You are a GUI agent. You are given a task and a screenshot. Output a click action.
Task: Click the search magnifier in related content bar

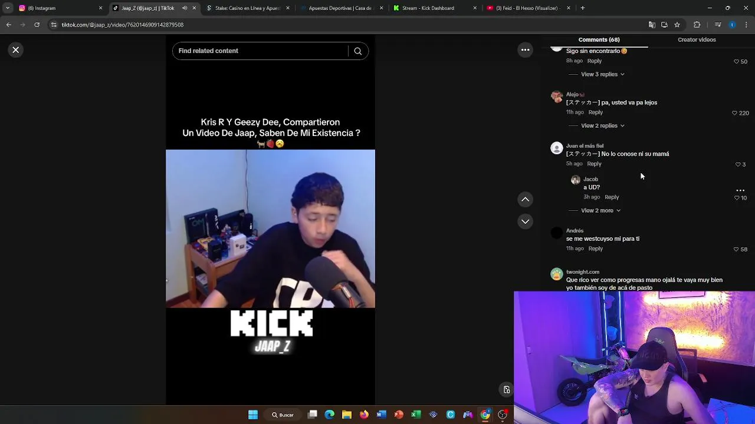357,51
